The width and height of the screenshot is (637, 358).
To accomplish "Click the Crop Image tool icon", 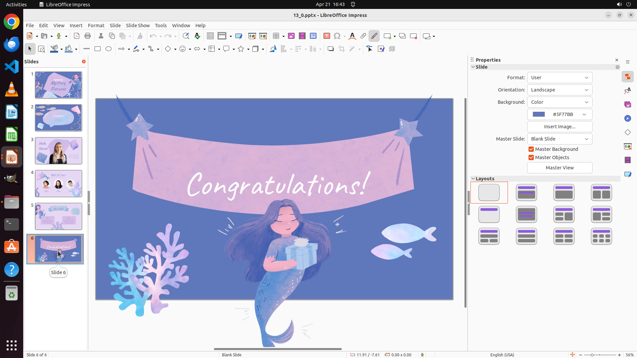I will [x=342, y=49].
